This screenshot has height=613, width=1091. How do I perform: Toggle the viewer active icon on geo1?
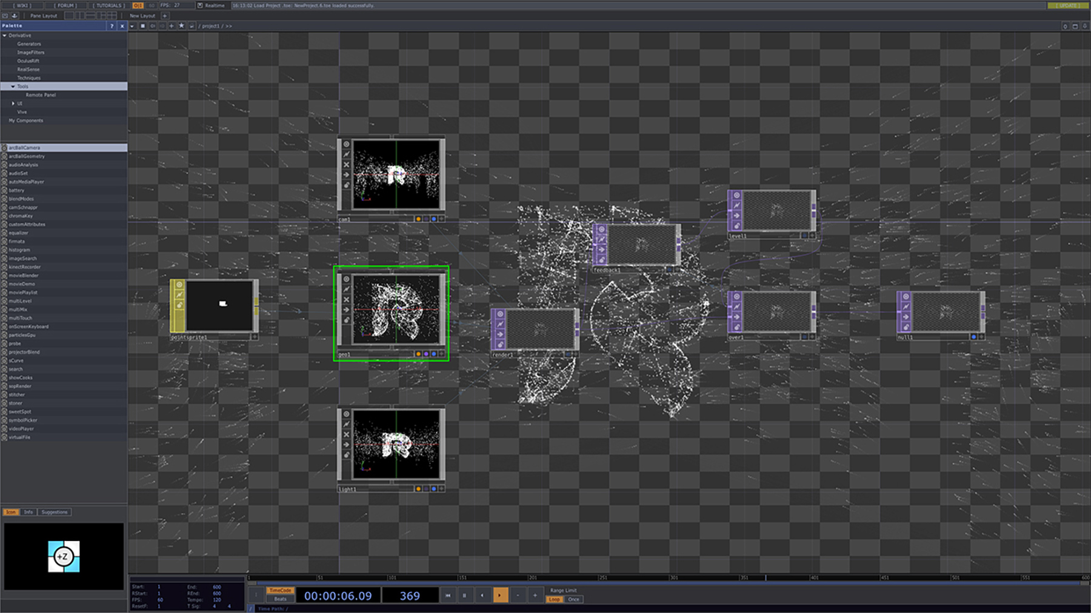click(346, 279)
